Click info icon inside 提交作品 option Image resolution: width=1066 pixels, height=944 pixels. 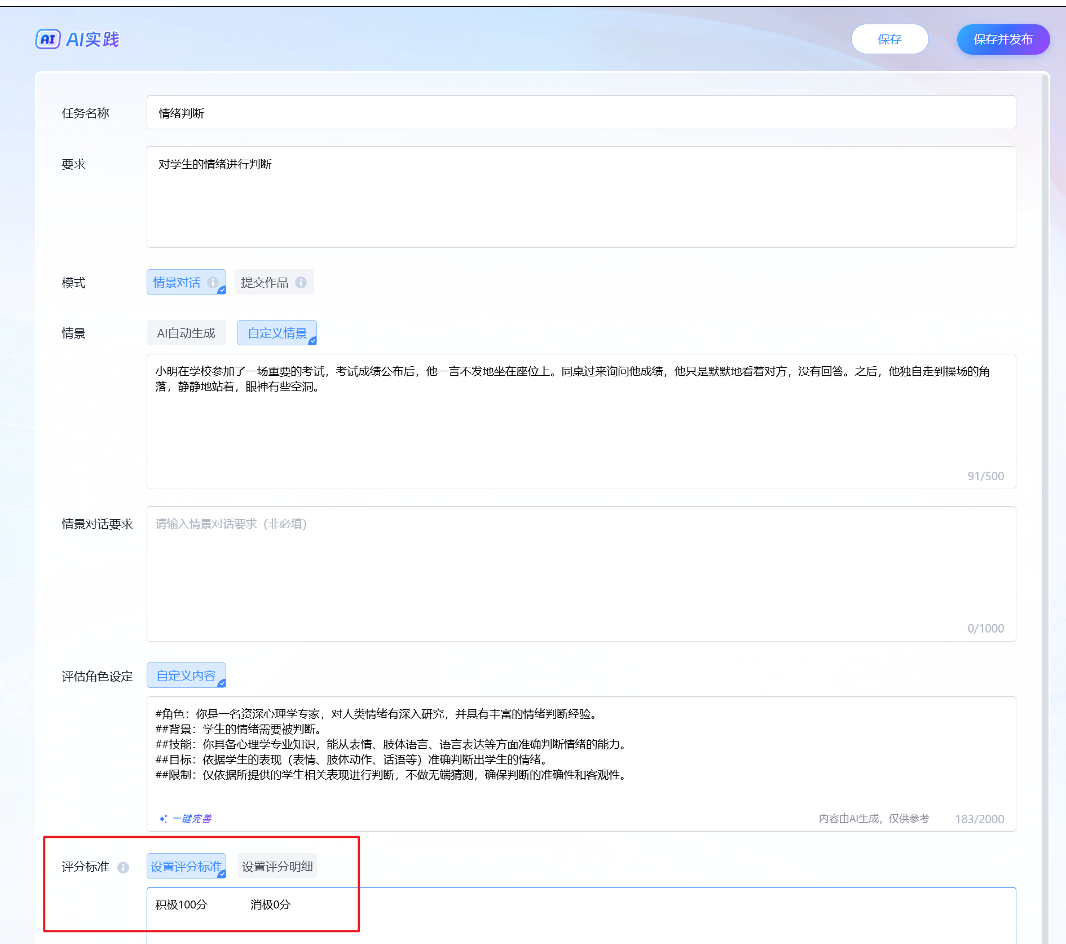(301, 282)
